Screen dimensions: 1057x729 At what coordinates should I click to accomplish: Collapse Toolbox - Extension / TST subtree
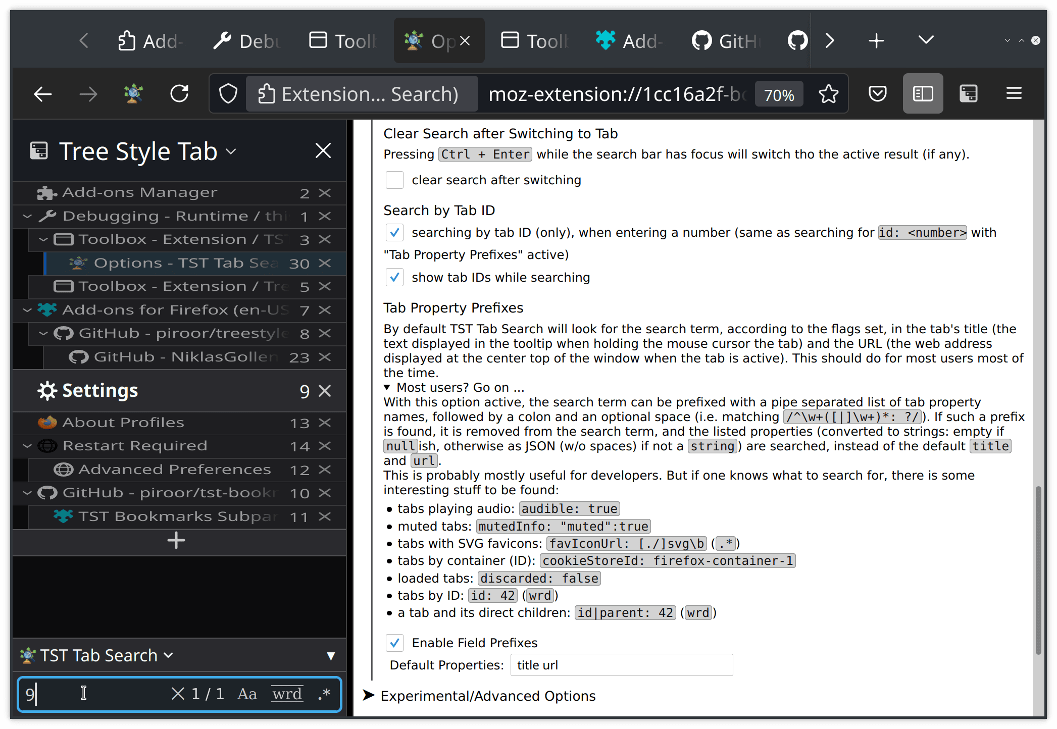(43, 240)
